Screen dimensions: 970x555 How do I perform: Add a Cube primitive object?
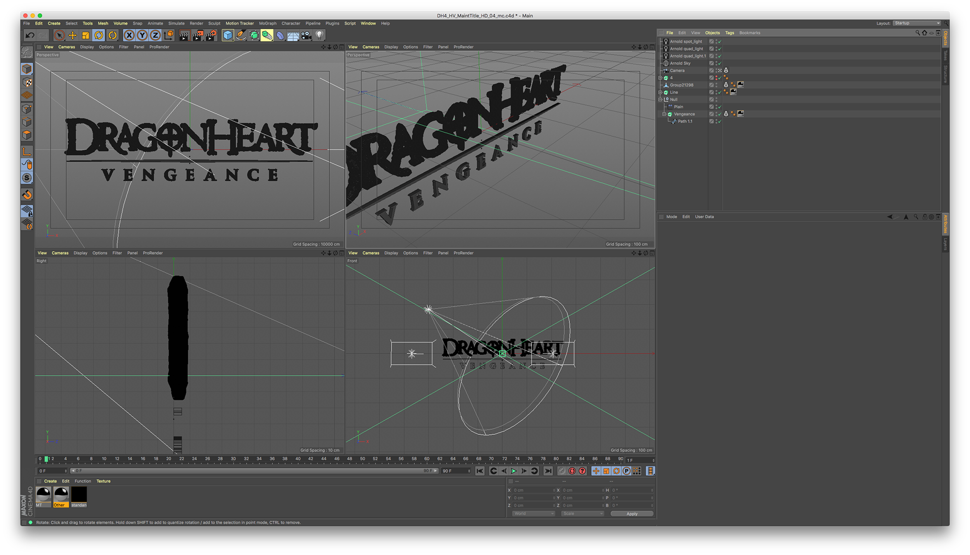click(x=228, y=35)
